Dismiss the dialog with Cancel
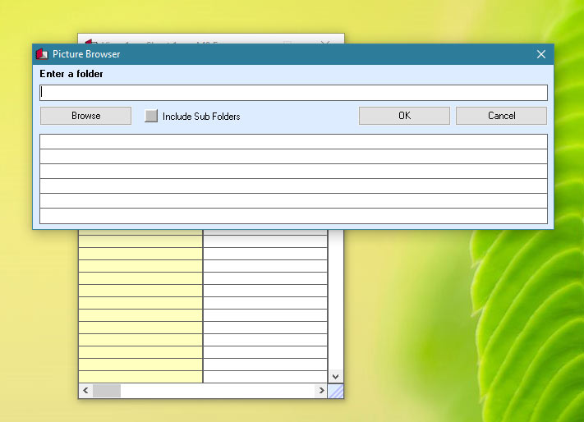Viewport: 584px width, 422px height. pos(501,116)
